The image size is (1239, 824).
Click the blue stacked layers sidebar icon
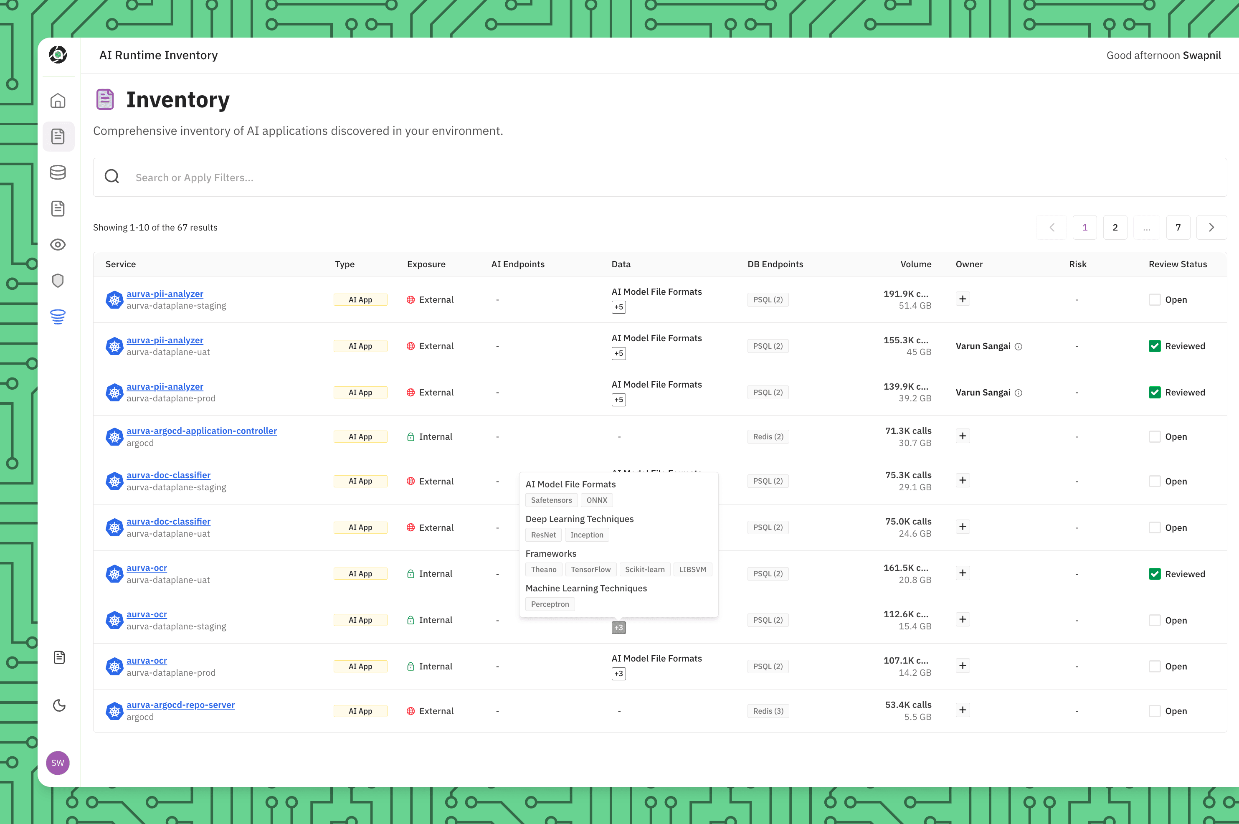point(58,316)
